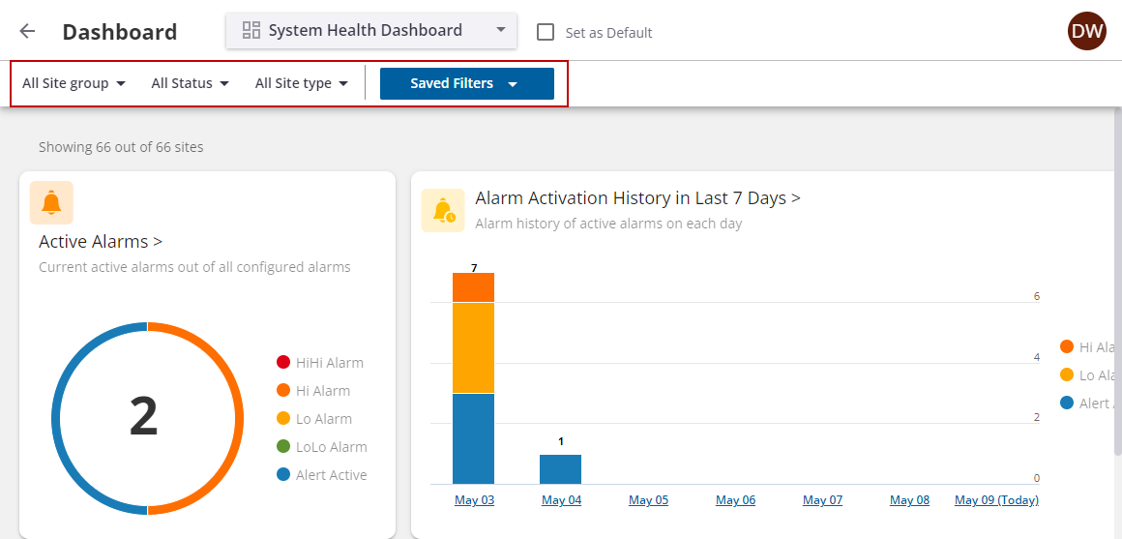
Task: Click the blue May 04 bar
Action: click(560, 469)
